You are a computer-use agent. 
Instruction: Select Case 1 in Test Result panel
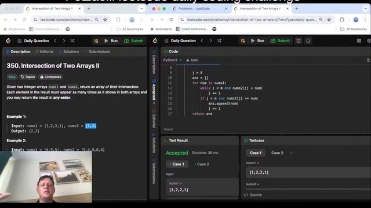pos(177,164)
